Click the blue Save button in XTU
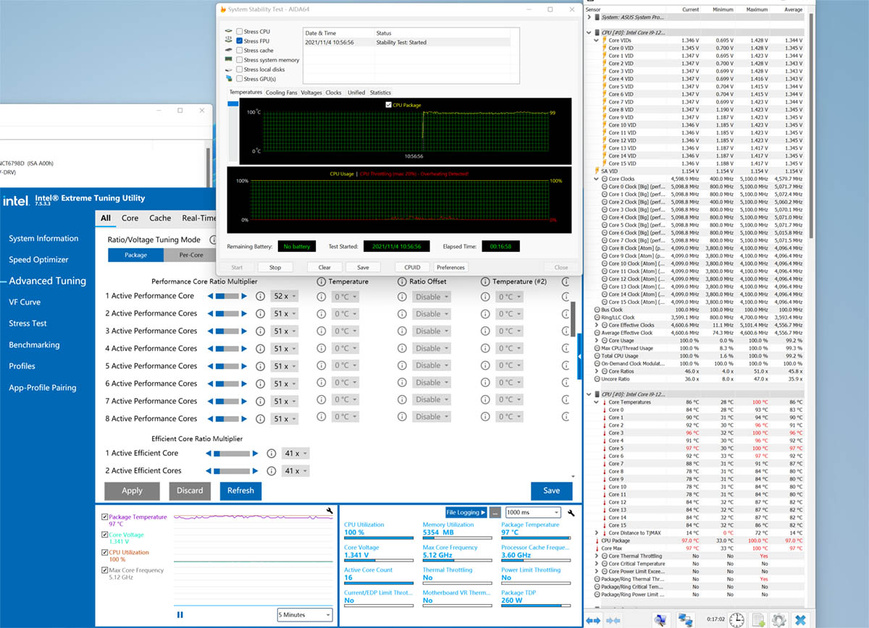869x628 pixels. click(x=552, y=491)
